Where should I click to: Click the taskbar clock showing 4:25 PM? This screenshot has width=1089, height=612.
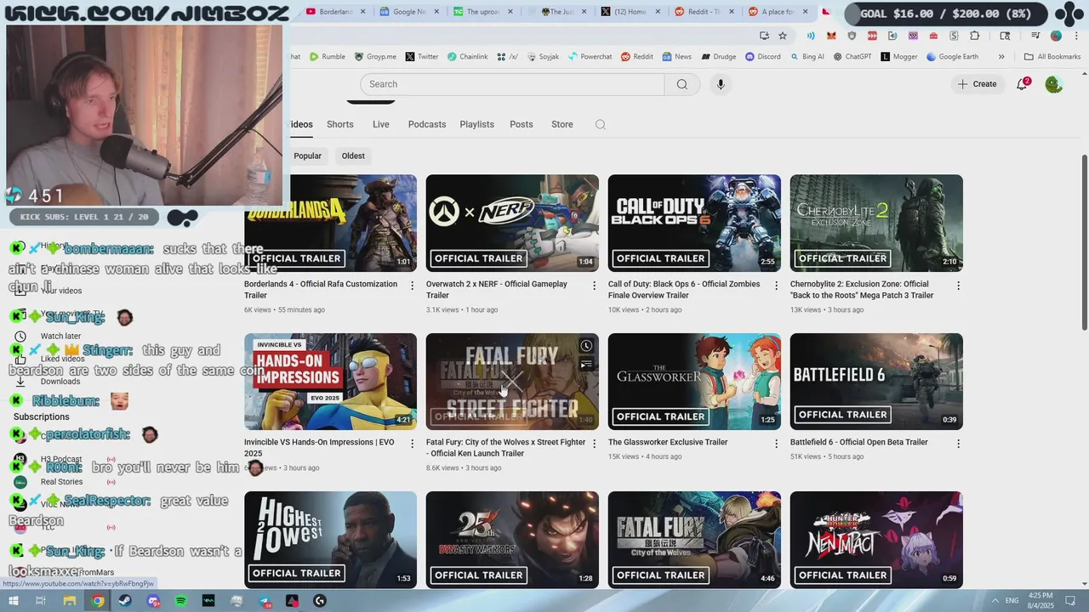tap(1041, 601)
